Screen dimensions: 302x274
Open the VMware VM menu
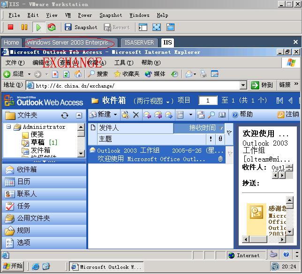(68, 15)
